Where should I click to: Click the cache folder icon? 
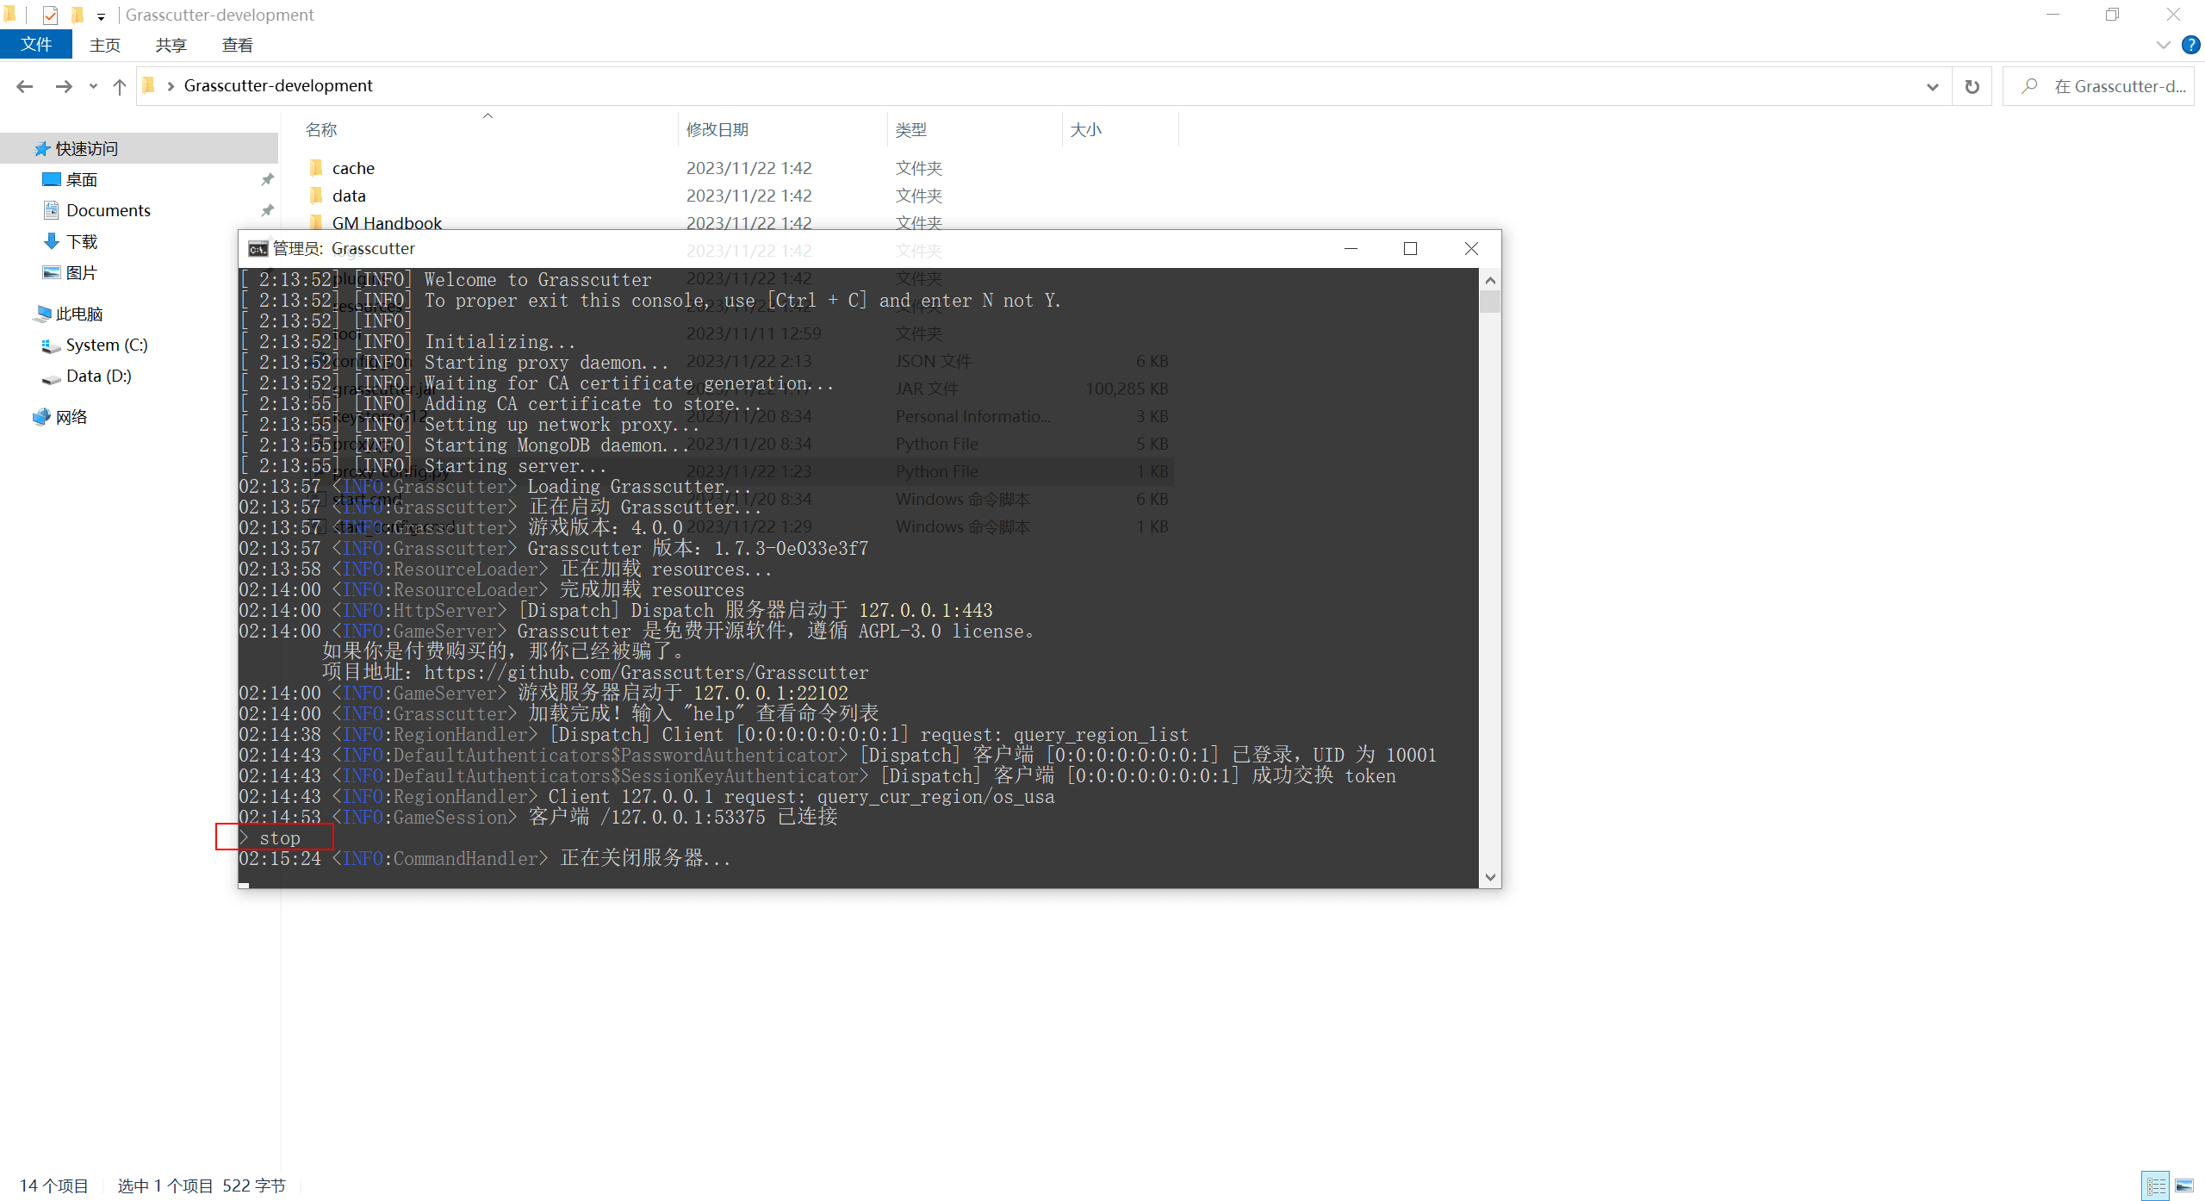(316, 167)
